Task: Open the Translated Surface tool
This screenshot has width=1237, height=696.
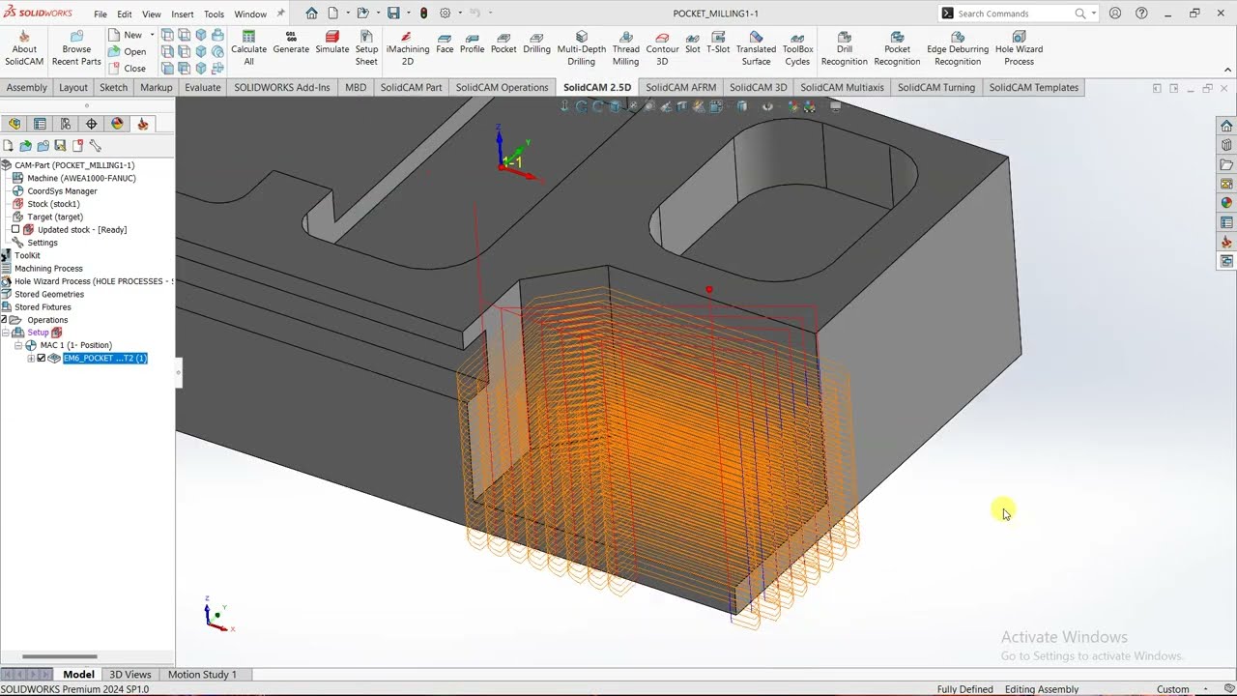Action: point(756,48)
